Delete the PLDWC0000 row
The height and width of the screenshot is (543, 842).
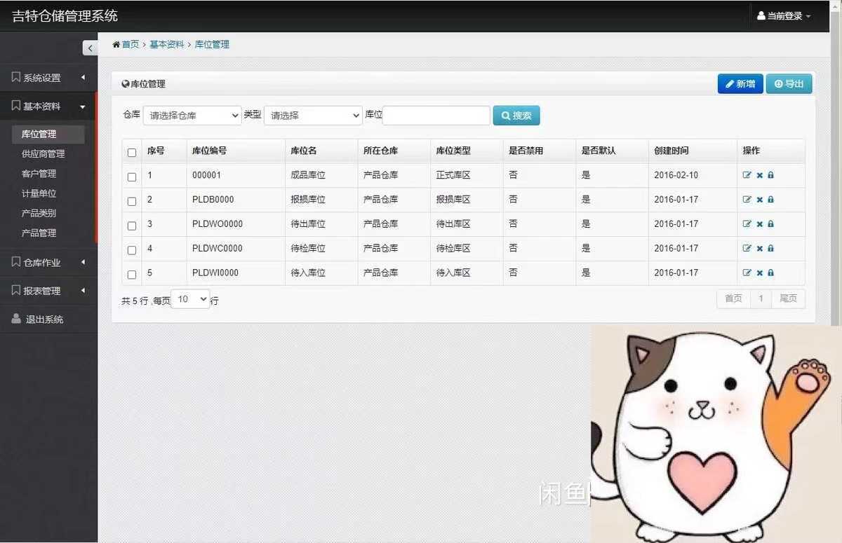pos(759,248)
